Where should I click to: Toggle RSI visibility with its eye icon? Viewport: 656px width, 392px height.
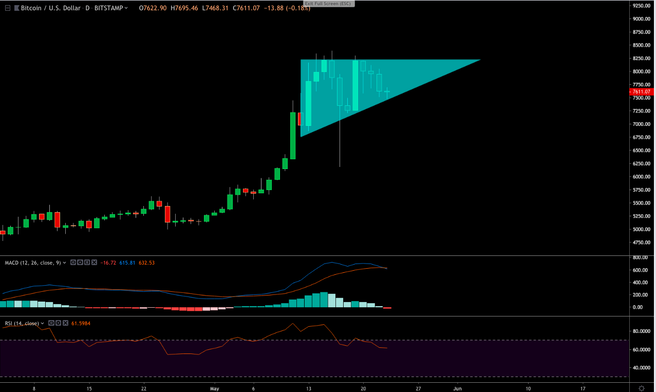[51, 323]
